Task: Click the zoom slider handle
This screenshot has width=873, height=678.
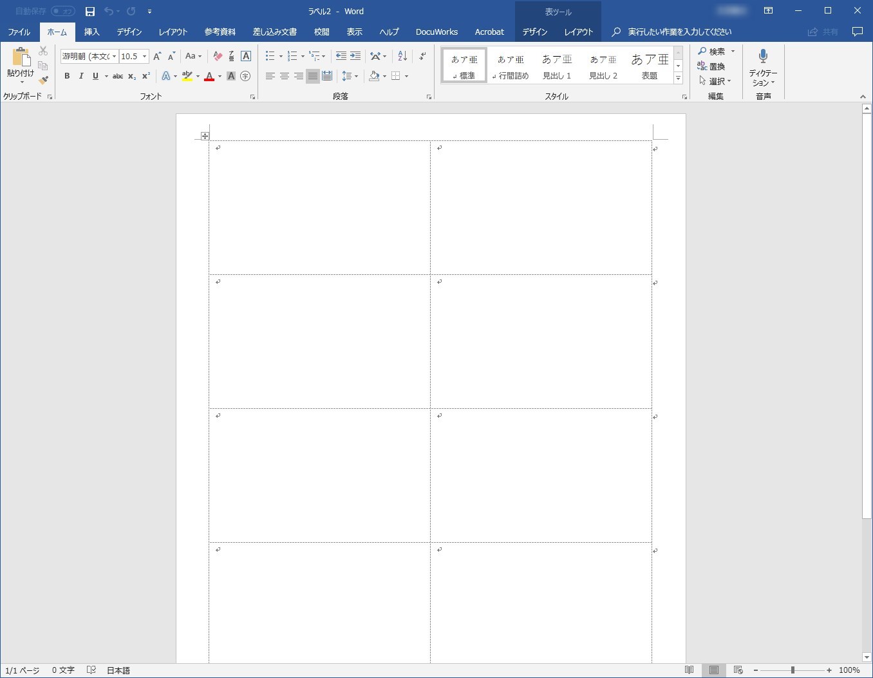Action: 793,670
